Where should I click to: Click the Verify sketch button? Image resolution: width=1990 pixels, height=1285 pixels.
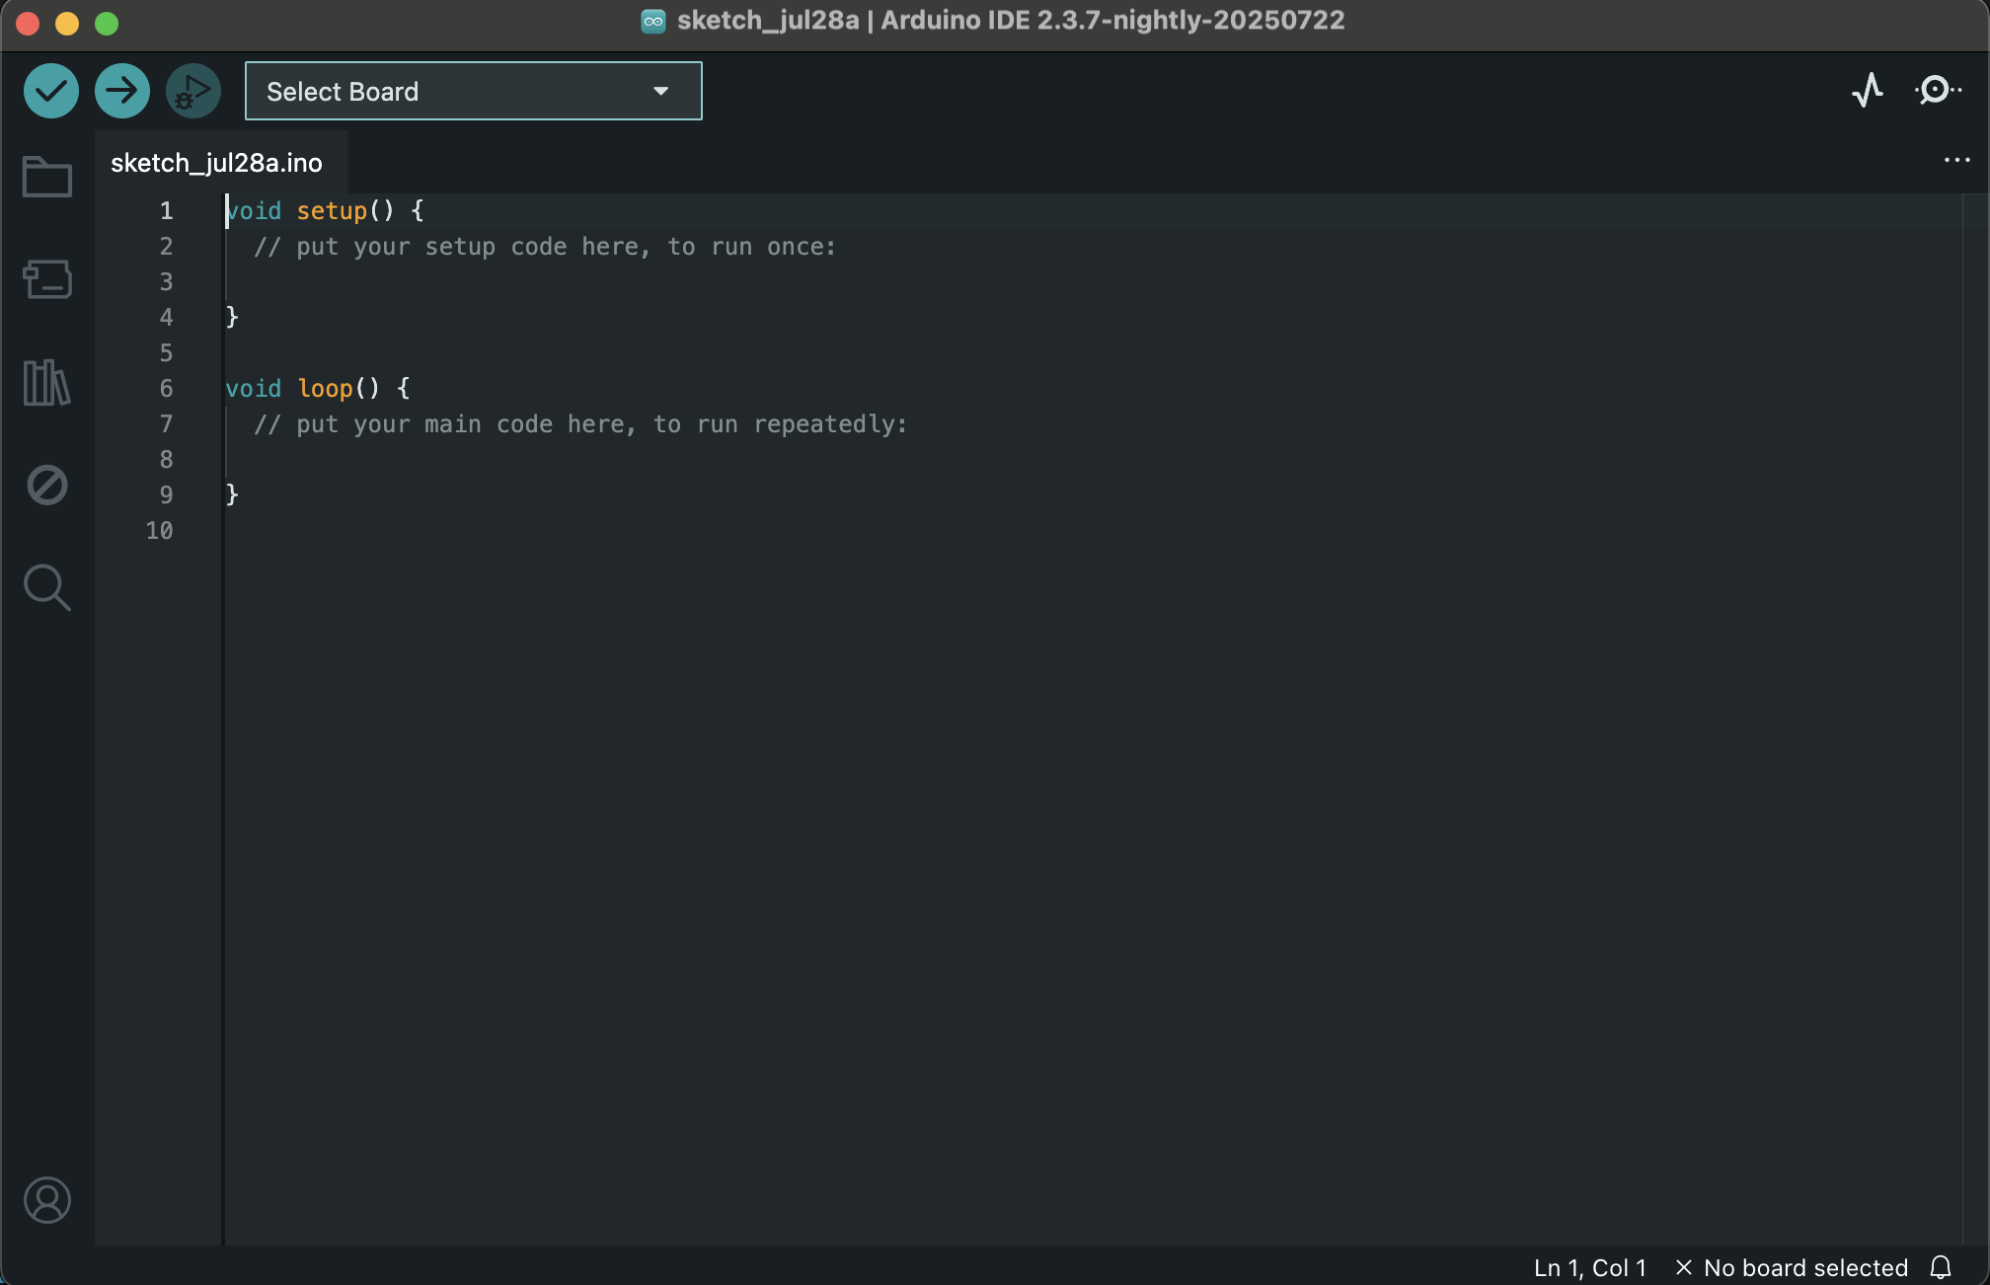pyautogui.click(x=50, y=90)
